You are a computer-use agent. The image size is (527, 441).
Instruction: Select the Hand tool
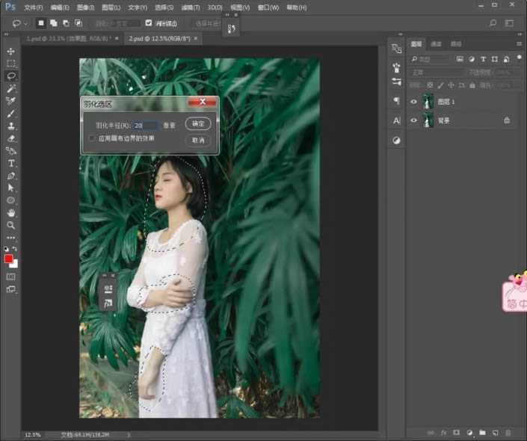(11, 212)
